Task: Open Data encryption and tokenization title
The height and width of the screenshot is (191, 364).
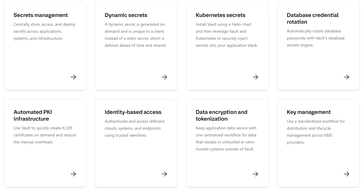Action: [x=221, y=115]
